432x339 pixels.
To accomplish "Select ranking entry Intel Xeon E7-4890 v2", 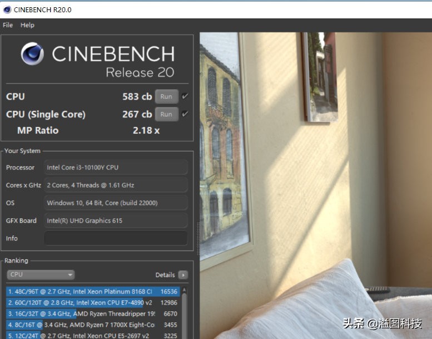I will [x=93, y=303].
